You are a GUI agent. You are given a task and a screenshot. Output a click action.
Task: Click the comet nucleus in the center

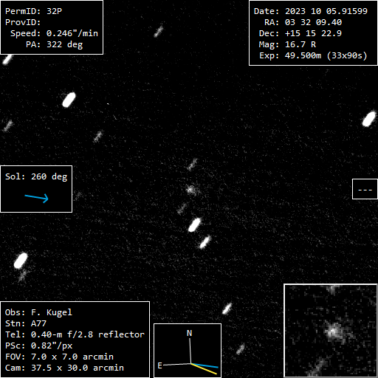point(190,190)
